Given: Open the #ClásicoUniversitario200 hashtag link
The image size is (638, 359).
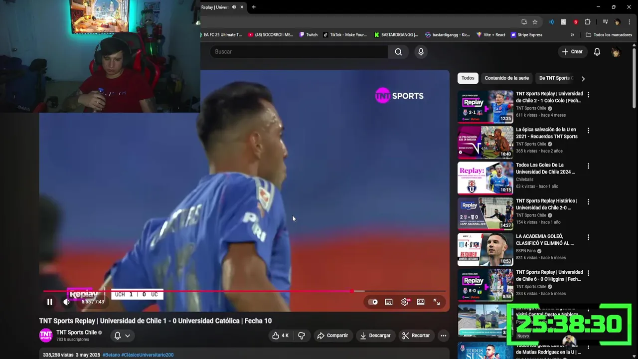Looking at the screenshot, I should pos(148,355).
